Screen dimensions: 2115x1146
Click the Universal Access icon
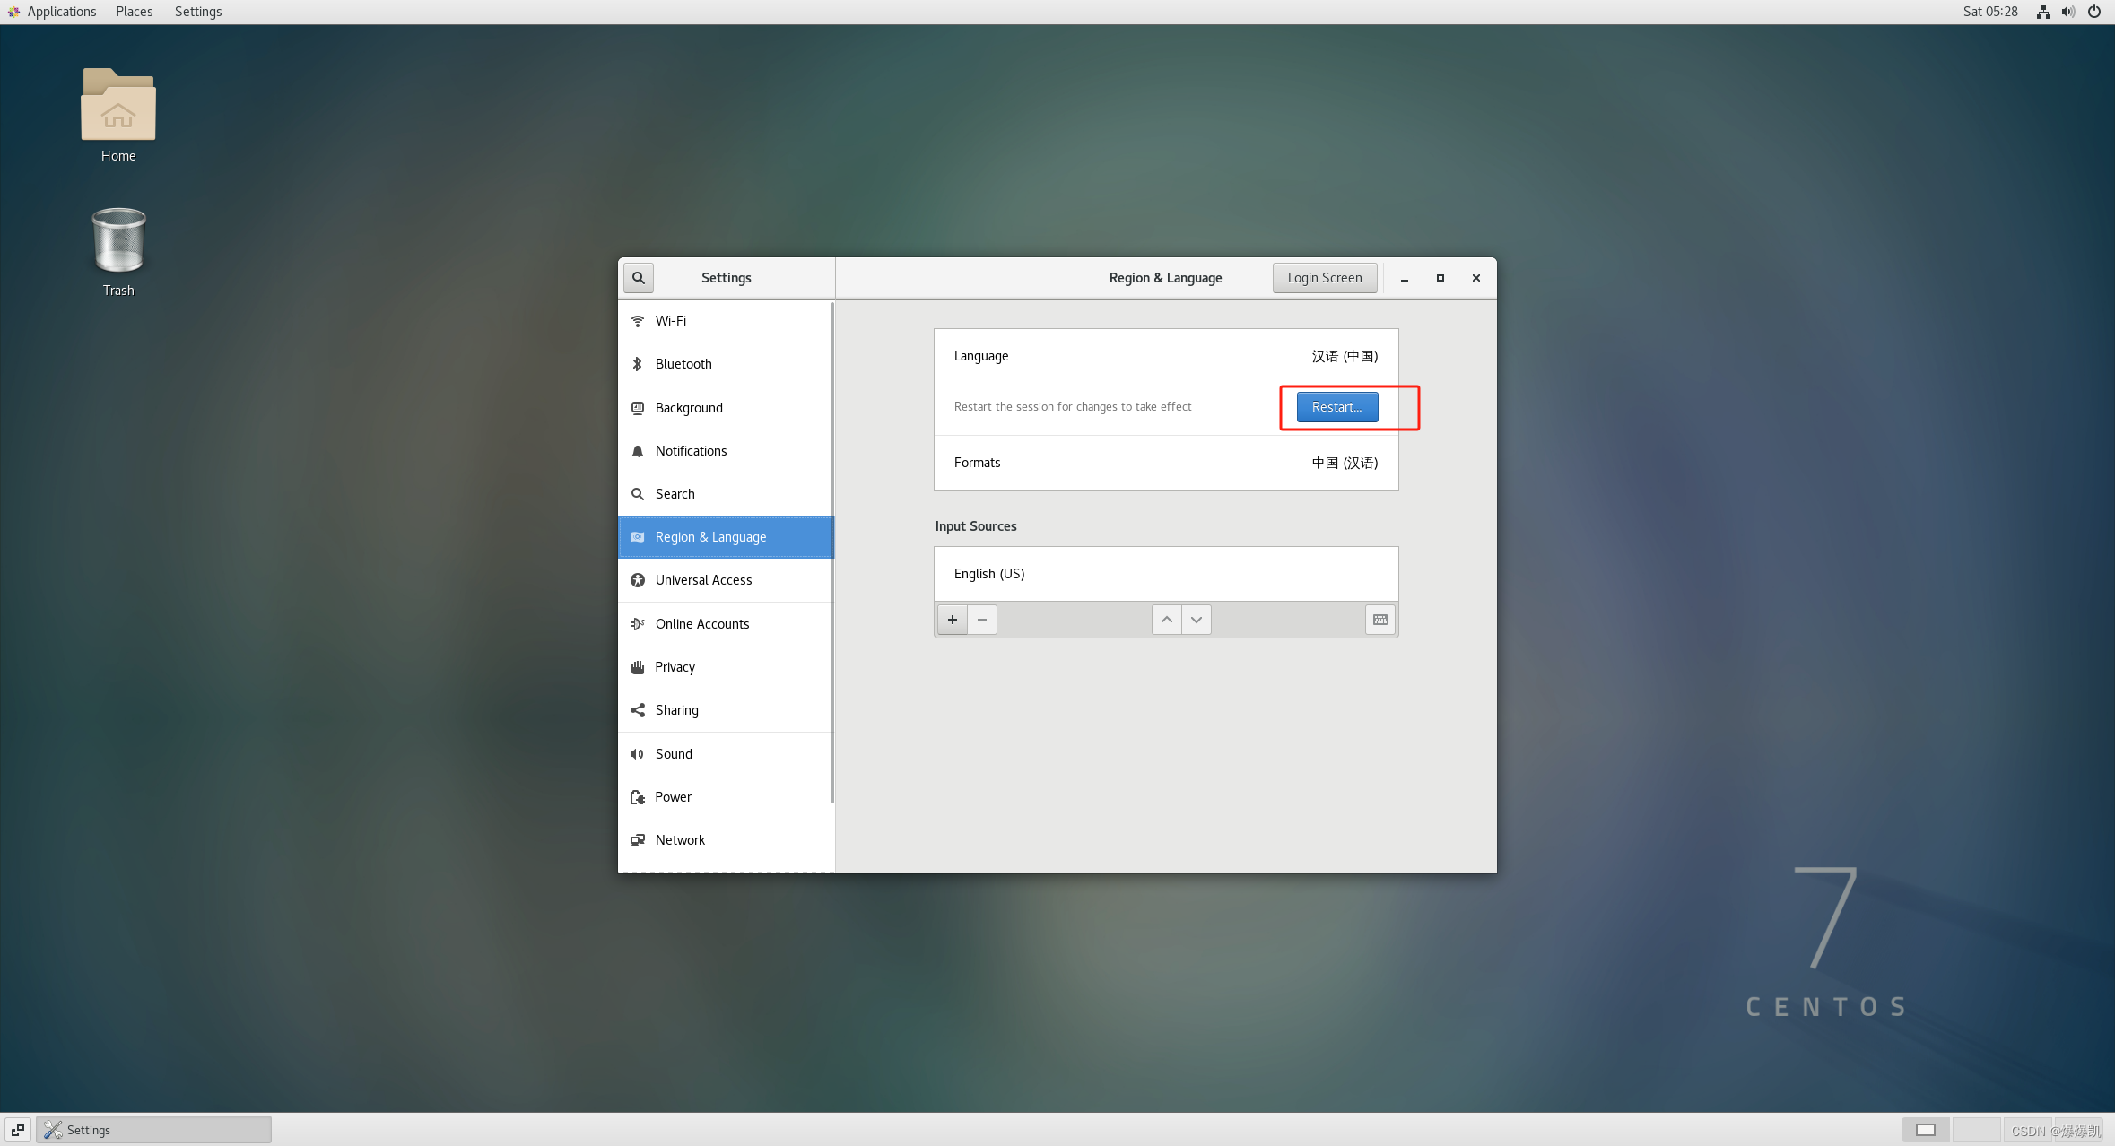pos(638,580)
